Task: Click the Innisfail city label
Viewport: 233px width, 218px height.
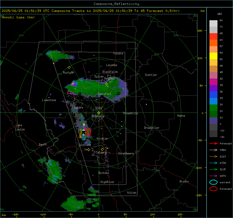Action: [x=104, y=94]
